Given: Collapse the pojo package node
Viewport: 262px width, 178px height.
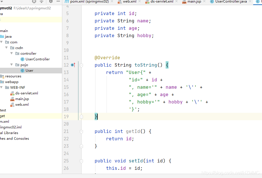Looking at the screenshot, I should coord(12,65).
